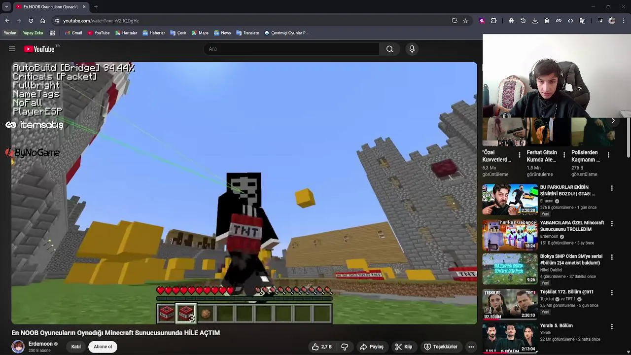Image resolution: width=631 pixels, height=355 pixels.
Task: Click the youtube.com URL address bar
Action: (x=101, y=21)
